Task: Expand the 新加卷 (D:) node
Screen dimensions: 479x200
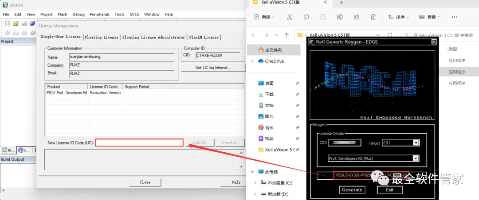Action: tap(255, 194)
